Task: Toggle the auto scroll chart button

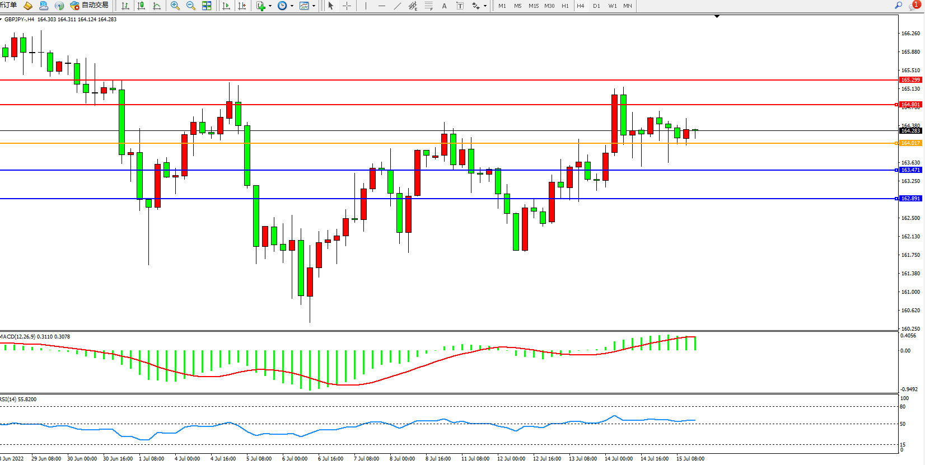Action: pyautogui.click(x=226, y=6)
